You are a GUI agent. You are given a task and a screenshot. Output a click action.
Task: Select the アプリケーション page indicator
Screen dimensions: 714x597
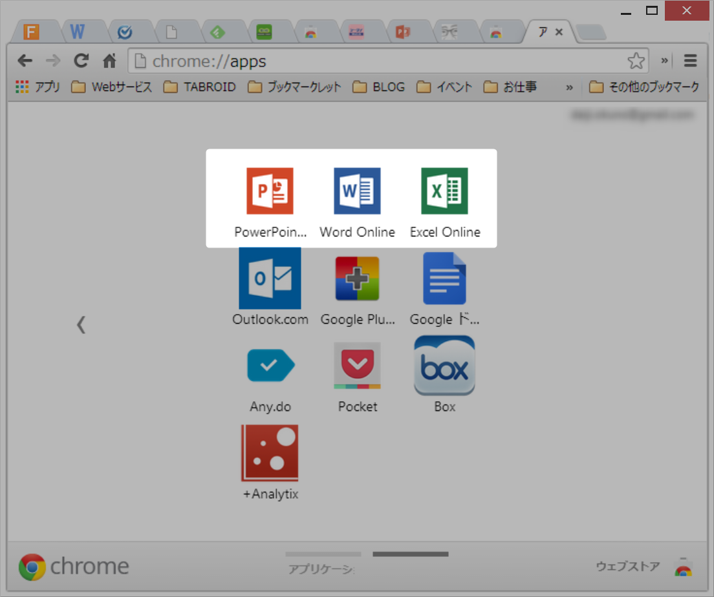click(x=323, y=563)
